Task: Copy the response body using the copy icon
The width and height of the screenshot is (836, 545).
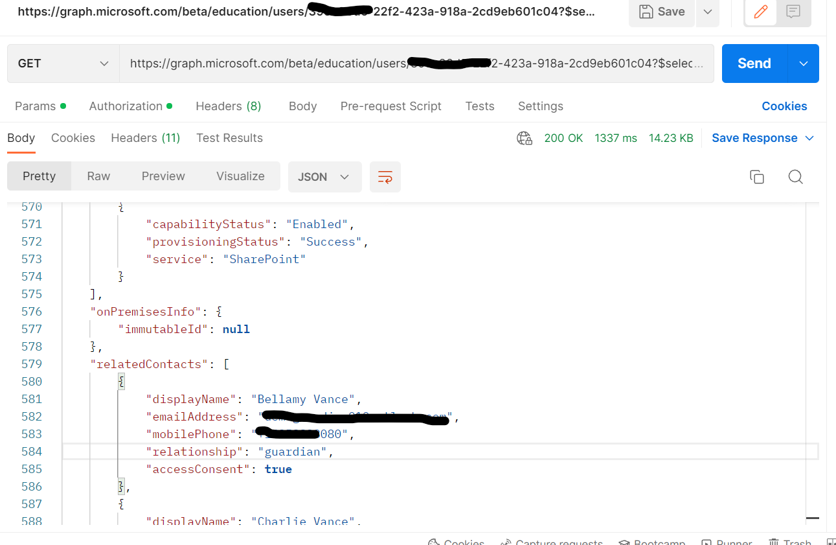Action: [x=756, y=176]
